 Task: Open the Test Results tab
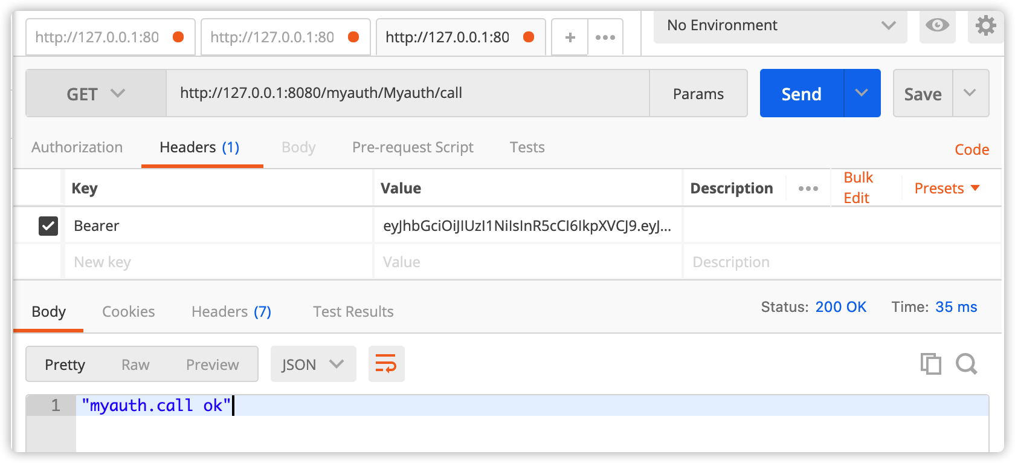click(353, 312)
